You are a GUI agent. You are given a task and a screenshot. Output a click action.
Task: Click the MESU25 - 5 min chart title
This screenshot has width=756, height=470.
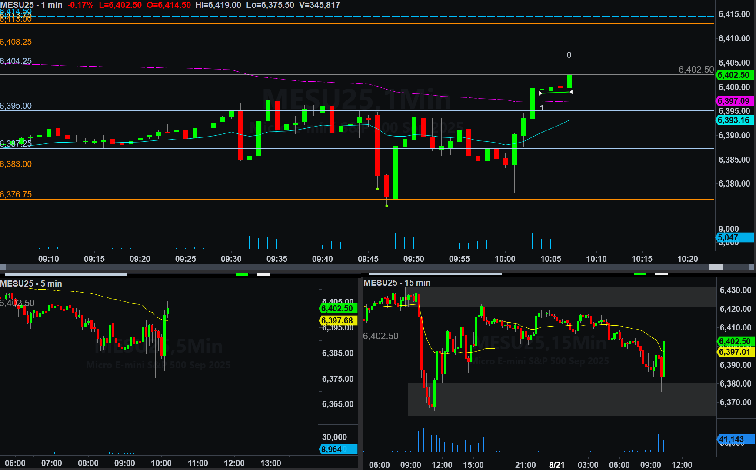point(31,283)
